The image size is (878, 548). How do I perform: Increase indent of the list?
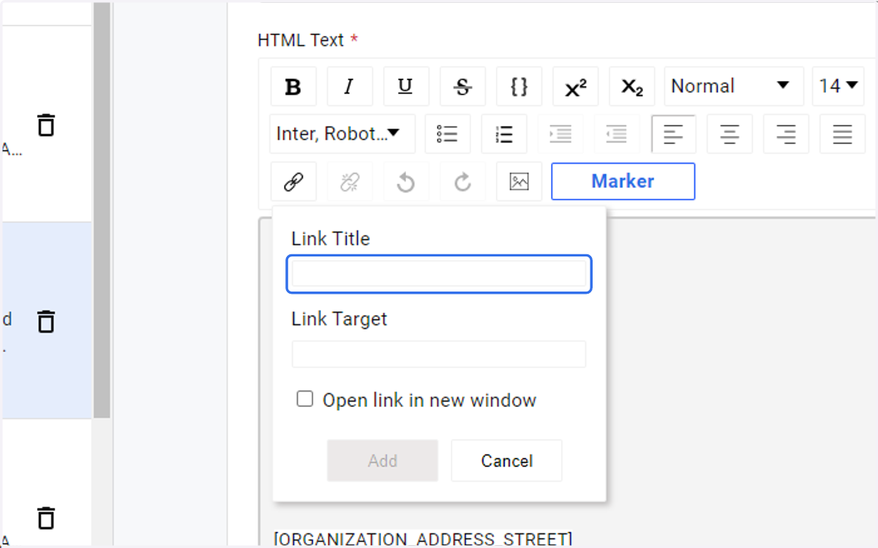pyautogui.click(x=560, y=134)
